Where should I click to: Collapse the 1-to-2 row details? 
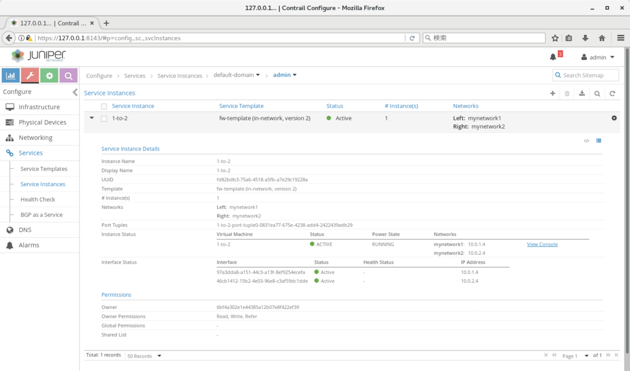[92, 118]
